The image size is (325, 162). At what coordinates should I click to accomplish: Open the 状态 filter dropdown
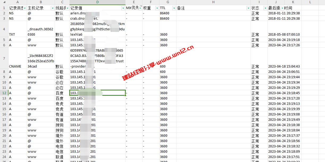[x=265, y=8]
